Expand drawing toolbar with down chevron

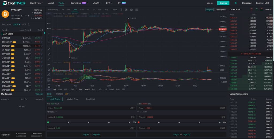click(x=49, y=89)
